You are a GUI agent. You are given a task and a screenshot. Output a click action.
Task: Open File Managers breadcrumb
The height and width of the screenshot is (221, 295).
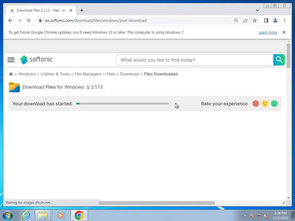click(88, 74)
